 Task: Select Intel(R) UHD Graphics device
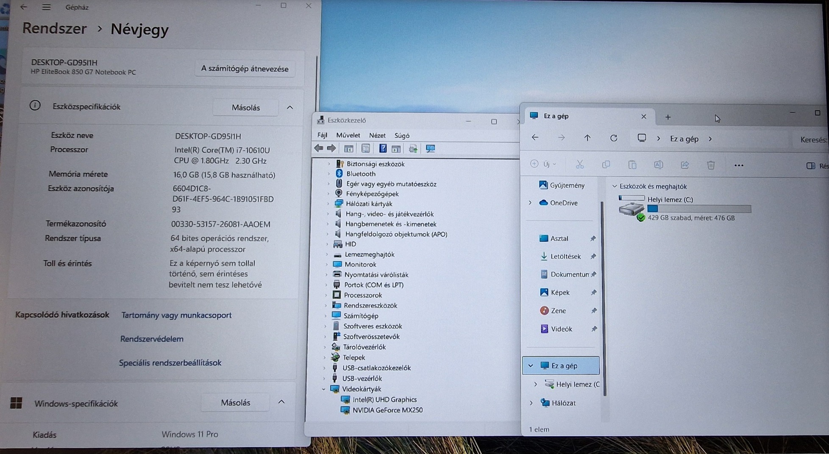[384, 399]
